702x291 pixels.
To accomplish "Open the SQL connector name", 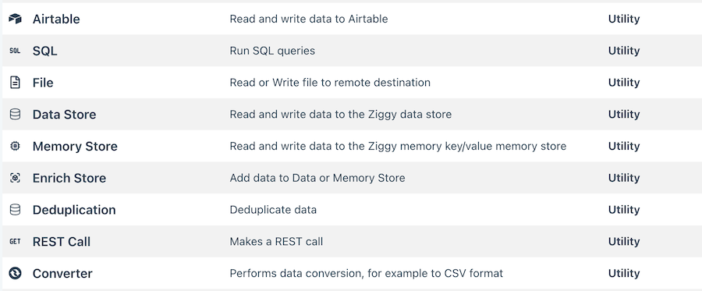I will coord(44,51).
